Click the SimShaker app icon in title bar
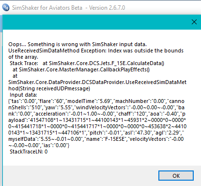Image resolution: width=201 pixels, height=186 pixels. coord(6,7)
